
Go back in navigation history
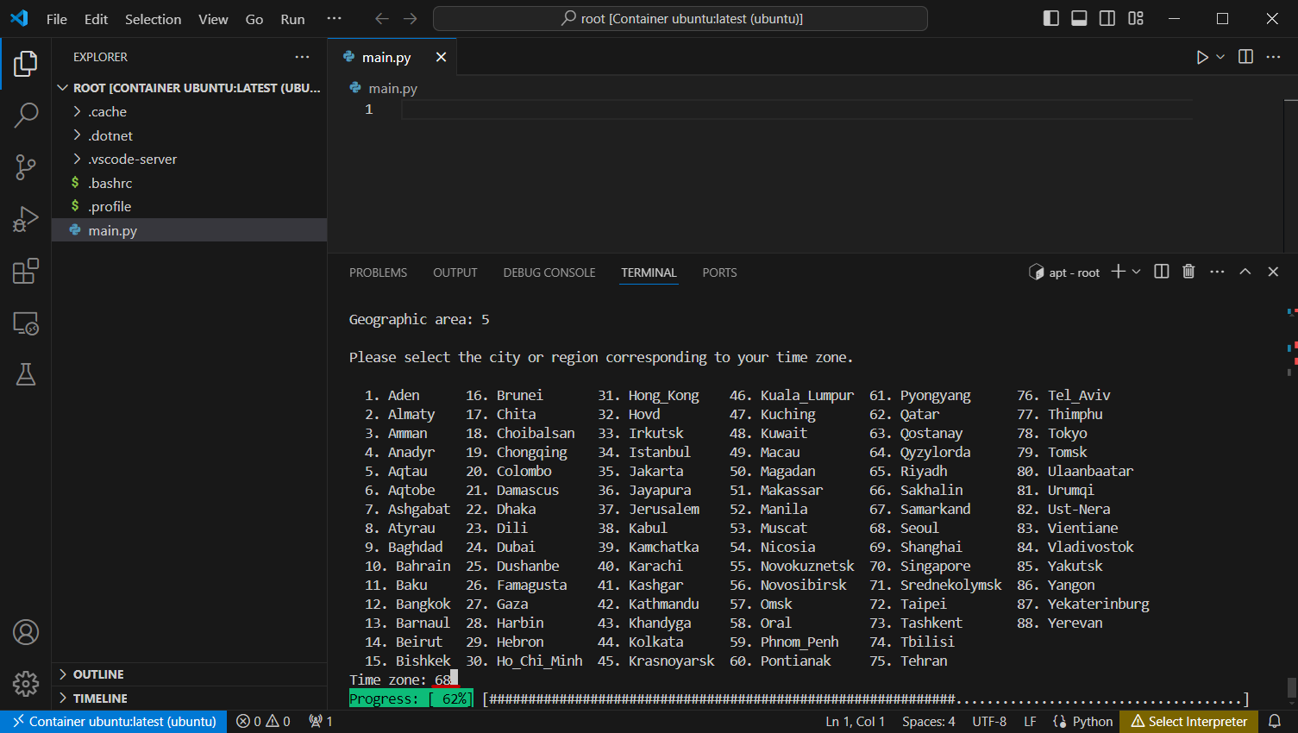coord(382,18)
